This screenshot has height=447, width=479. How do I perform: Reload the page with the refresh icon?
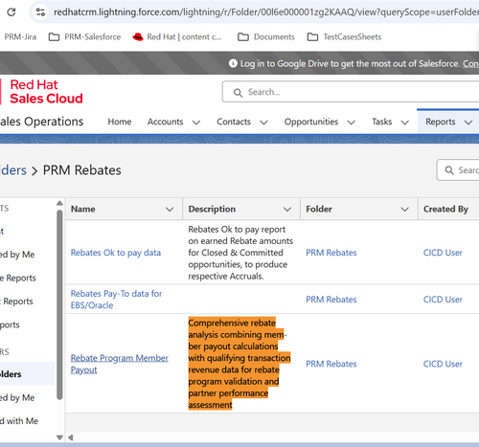click(x=11, y=12)
